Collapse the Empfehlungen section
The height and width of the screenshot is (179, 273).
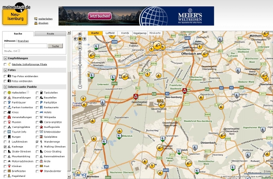pyautogui.click(x=5, y=58)
